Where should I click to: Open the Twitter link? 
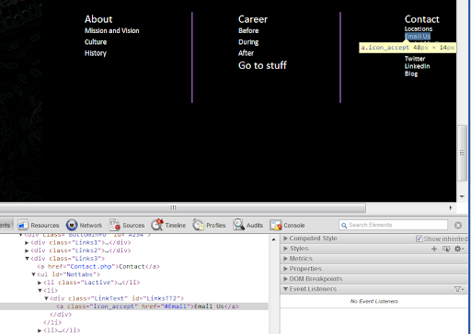pyautogui.click(x=415, y=59)
